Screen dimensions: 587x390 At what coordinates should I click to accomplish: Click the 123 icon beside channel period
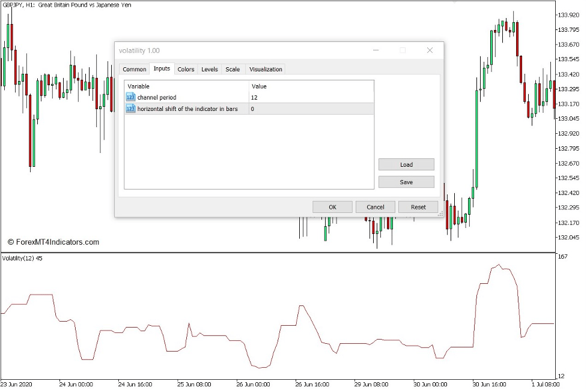(x=130, y=97)
